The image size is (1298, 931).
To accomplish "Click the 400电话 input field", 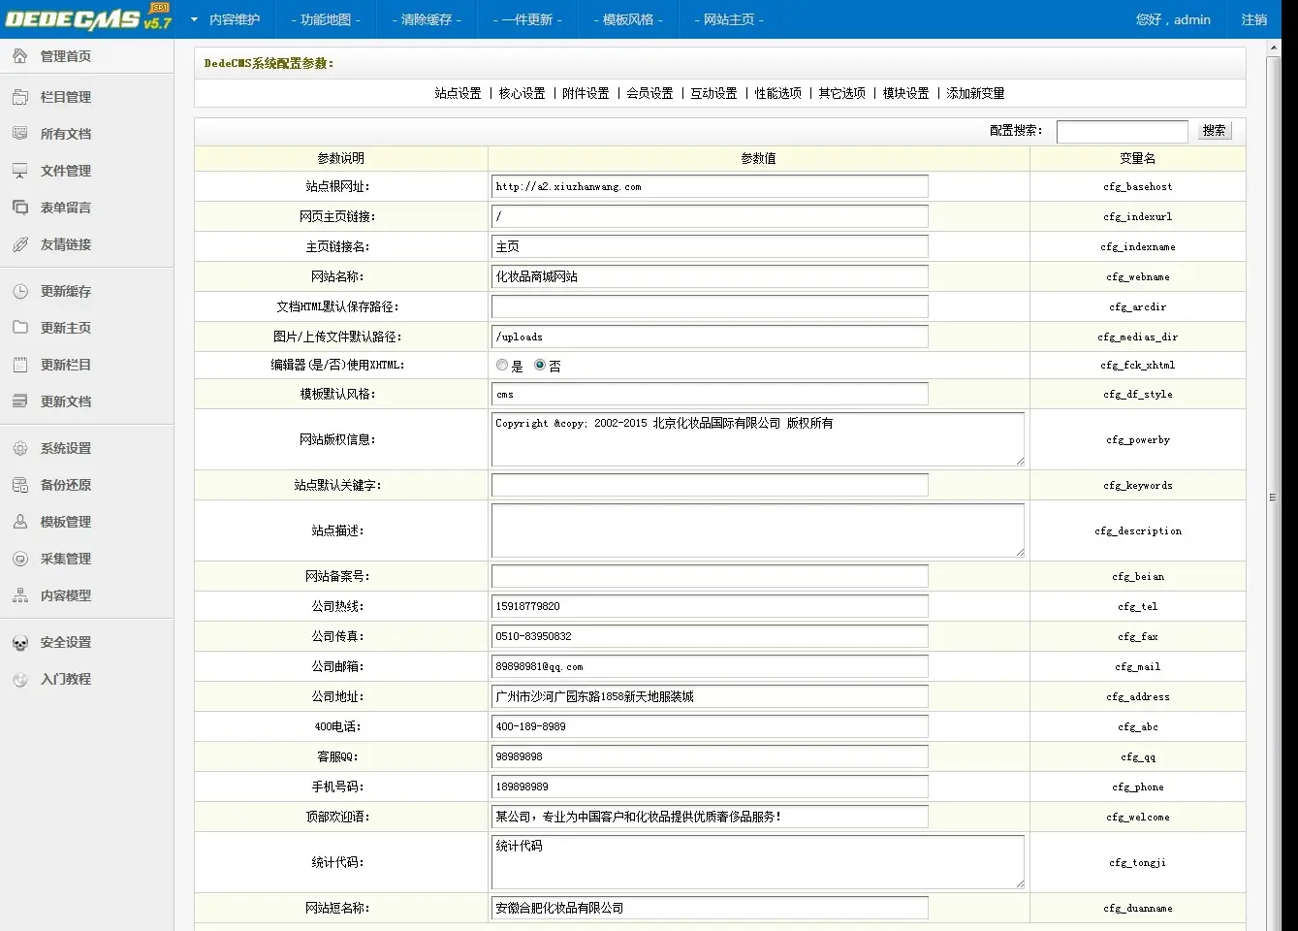I will [x=710, y=726].
